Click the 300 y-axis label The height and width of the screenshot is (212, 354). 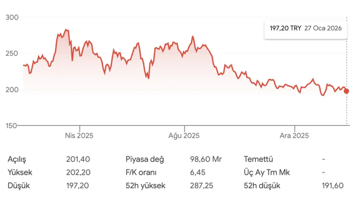pos(13,18)
